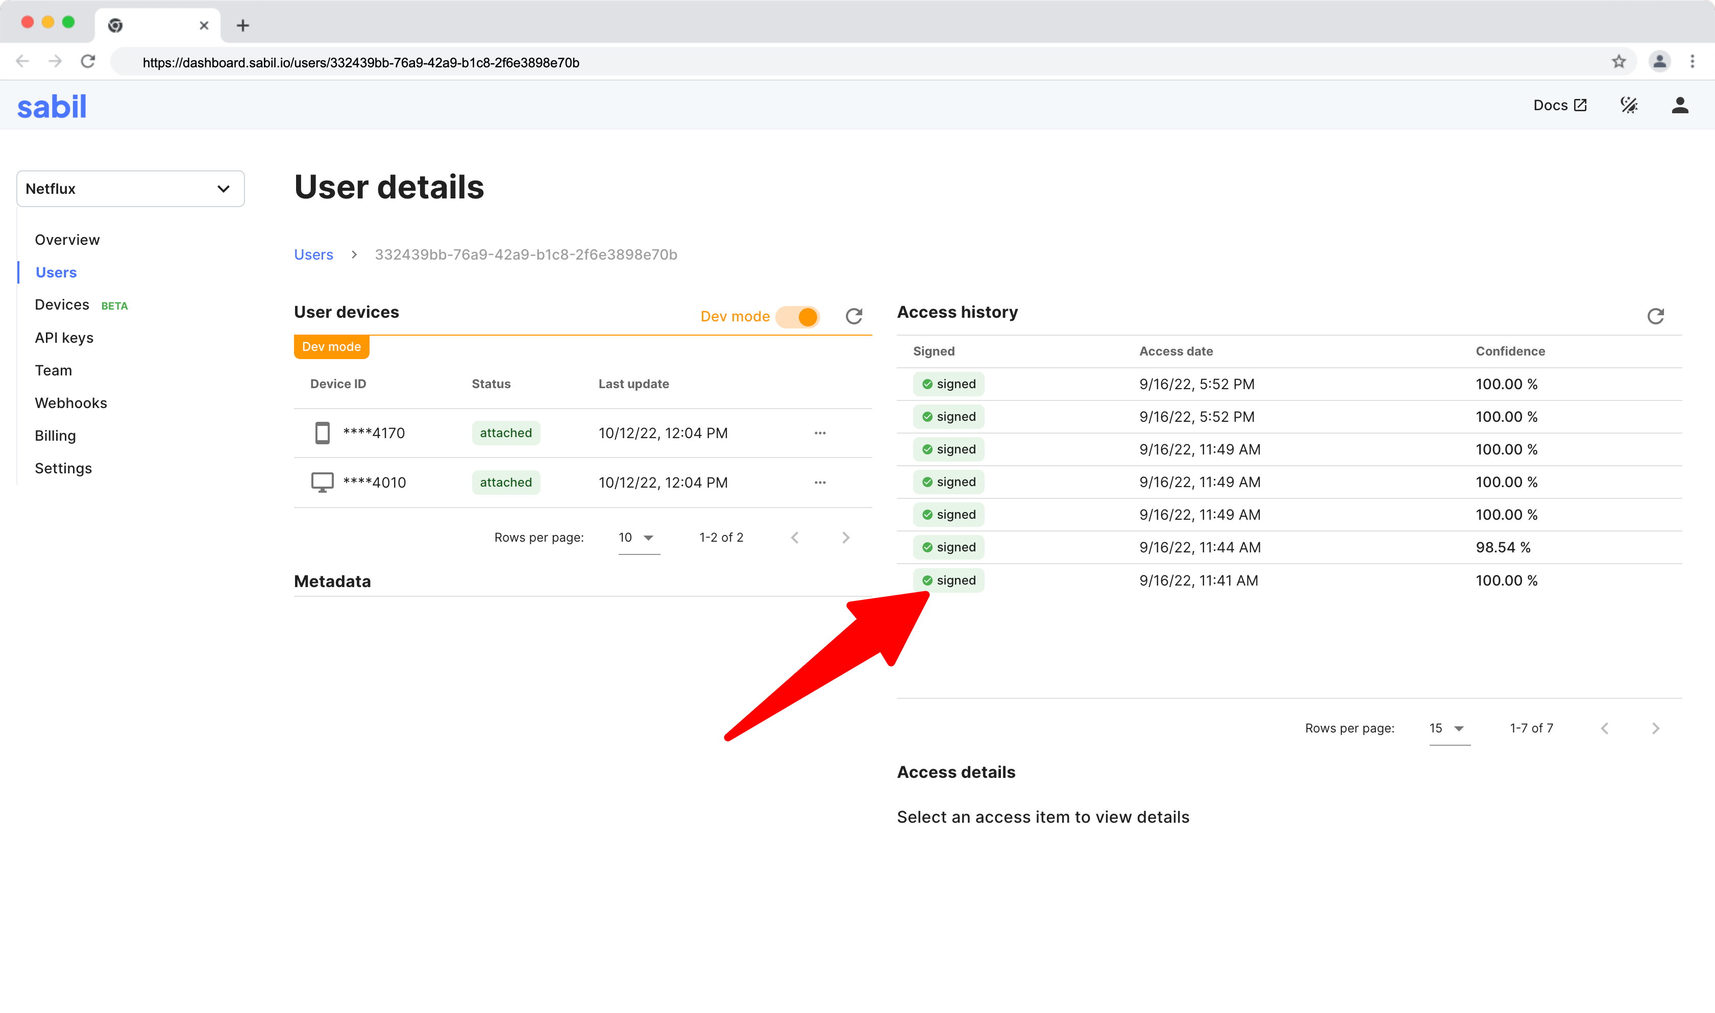Click the browser address bar URL

(x=361, y=62)
